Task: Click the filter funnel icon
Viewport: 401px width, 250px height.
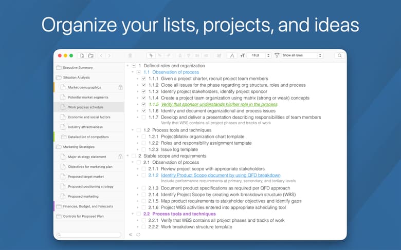Action: tap(277, 55)
